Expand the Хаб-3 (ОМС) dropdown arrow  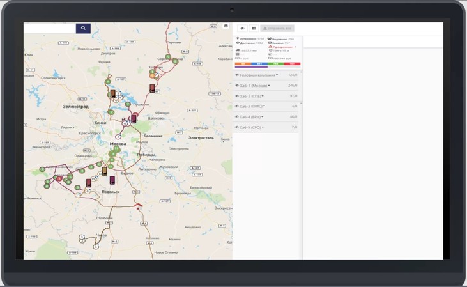(264, 106)
